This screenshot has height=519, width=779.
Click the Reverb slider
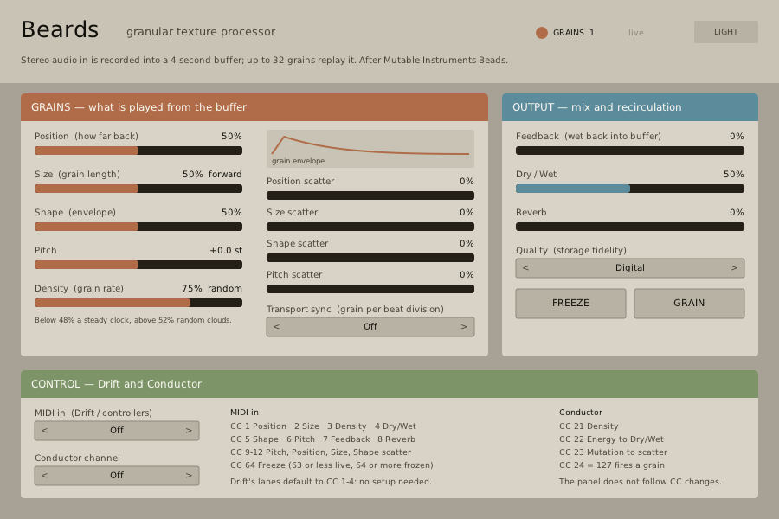[x=630, y=227]
